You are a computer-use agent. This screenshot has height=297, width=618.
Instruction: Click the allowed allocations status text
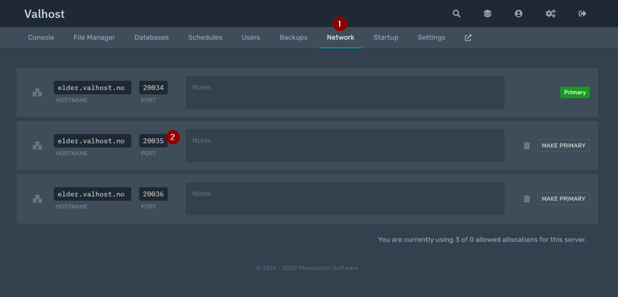point(482,240)
